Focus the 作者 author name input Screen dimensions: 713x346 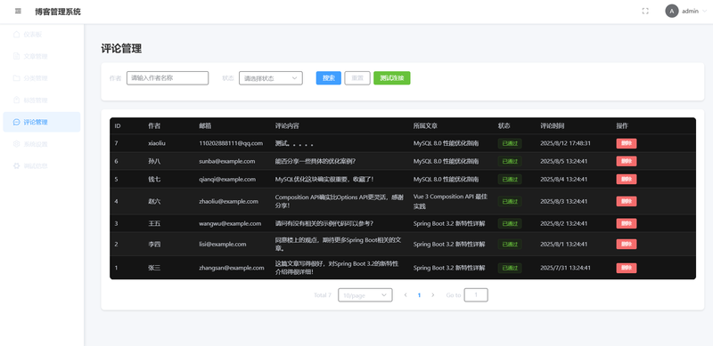(168, 78)
